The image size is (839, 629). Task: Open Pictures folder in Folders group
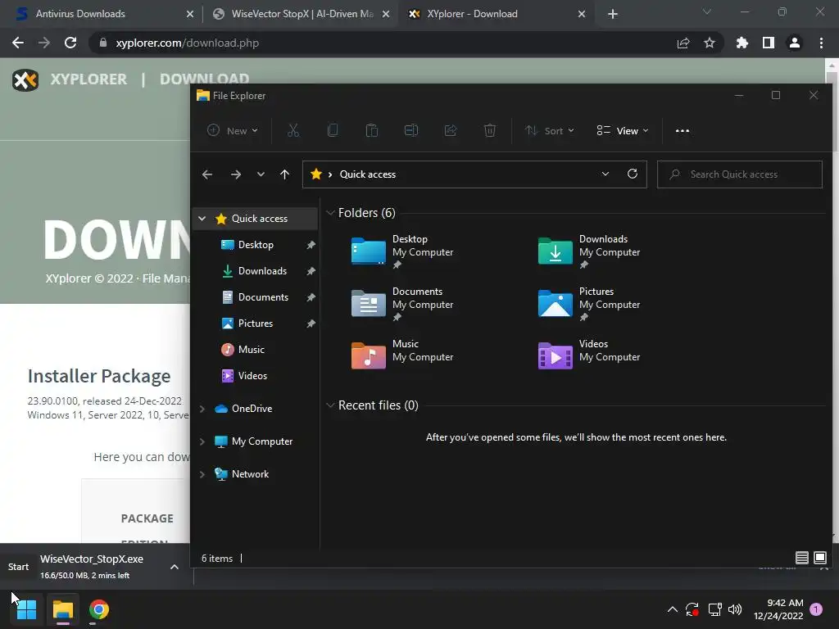(589, 304)
